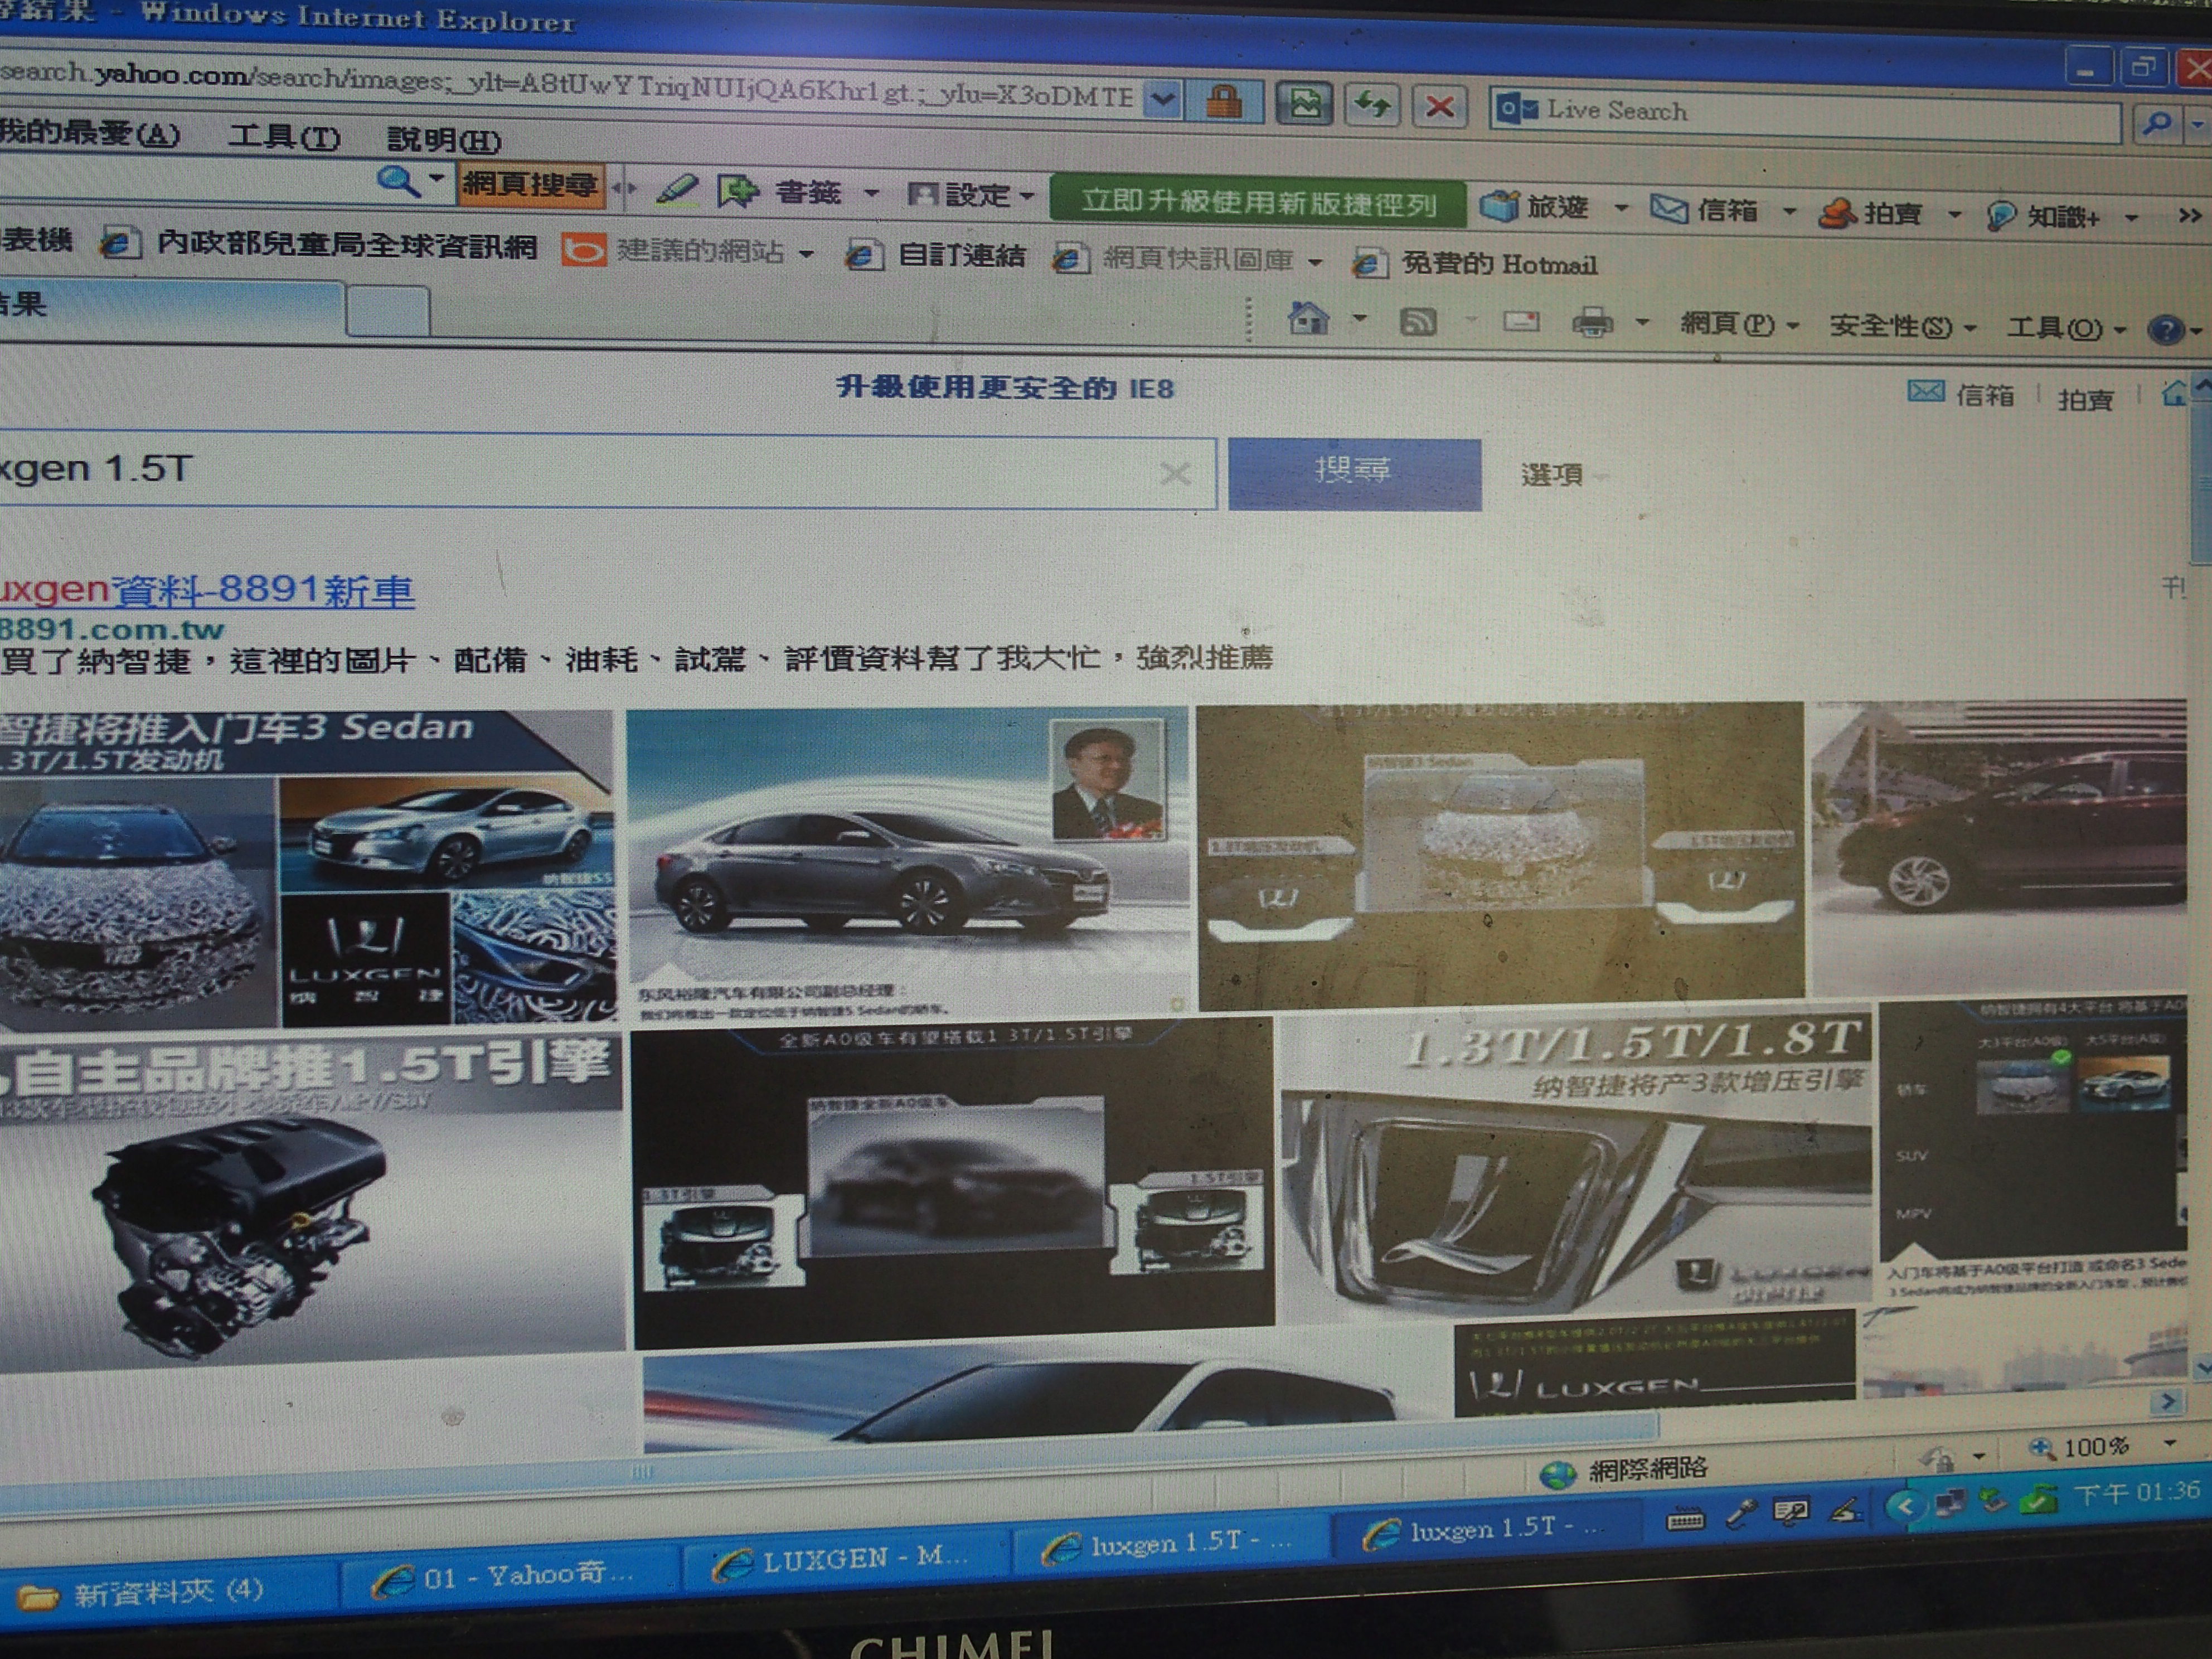Open the 書籤 dropdown arrow

click(x=871, y=193)
